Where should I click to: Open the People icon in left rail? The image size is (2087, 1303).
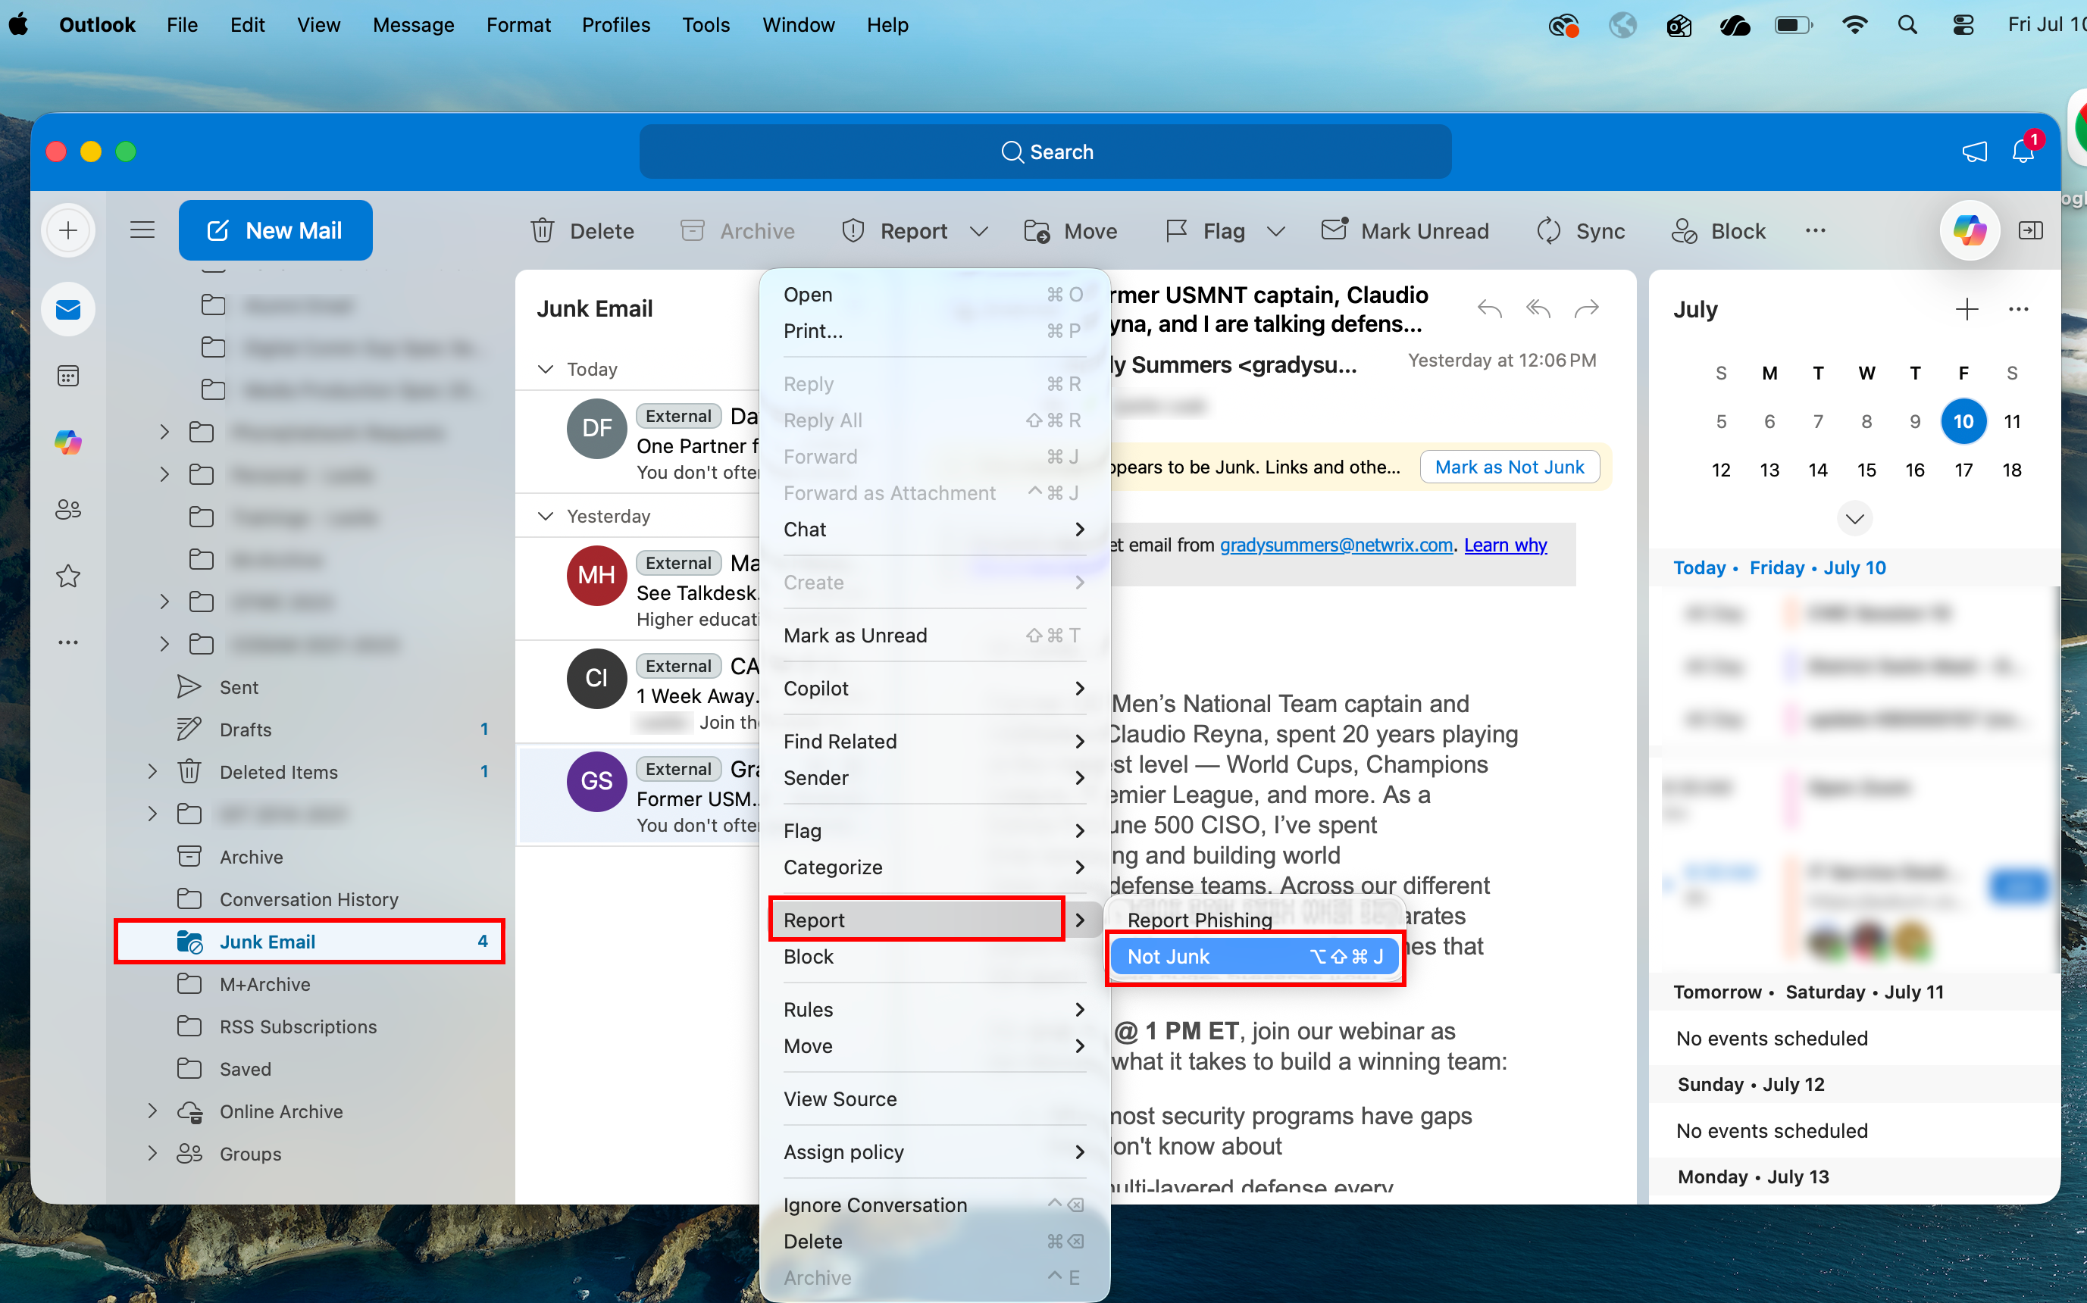pyautogui.click(x=68, y=509)
